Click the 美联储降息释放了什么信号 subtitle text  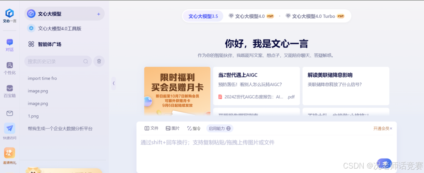[x=335, y=85]
